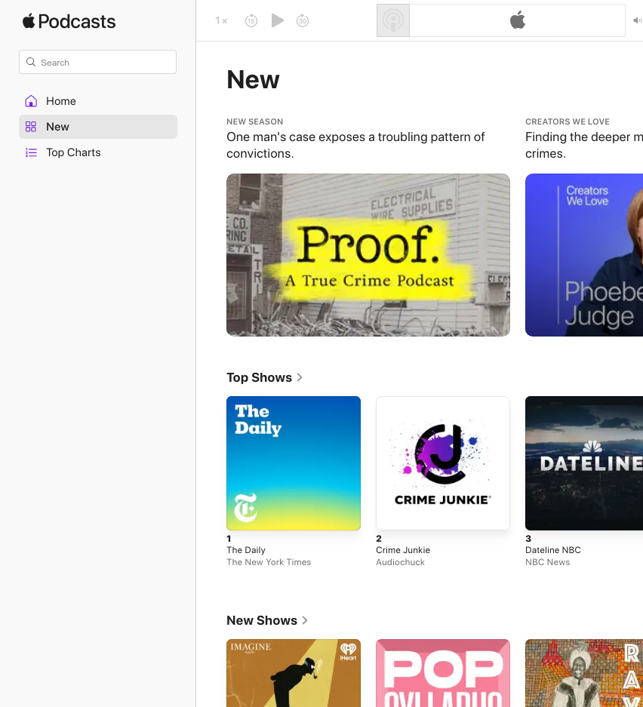This screenshot has width=643, height=707.
Task: Open the Imagine Audio iHeart show artwork
Action: pyautogui.click(x=294, y=673)
